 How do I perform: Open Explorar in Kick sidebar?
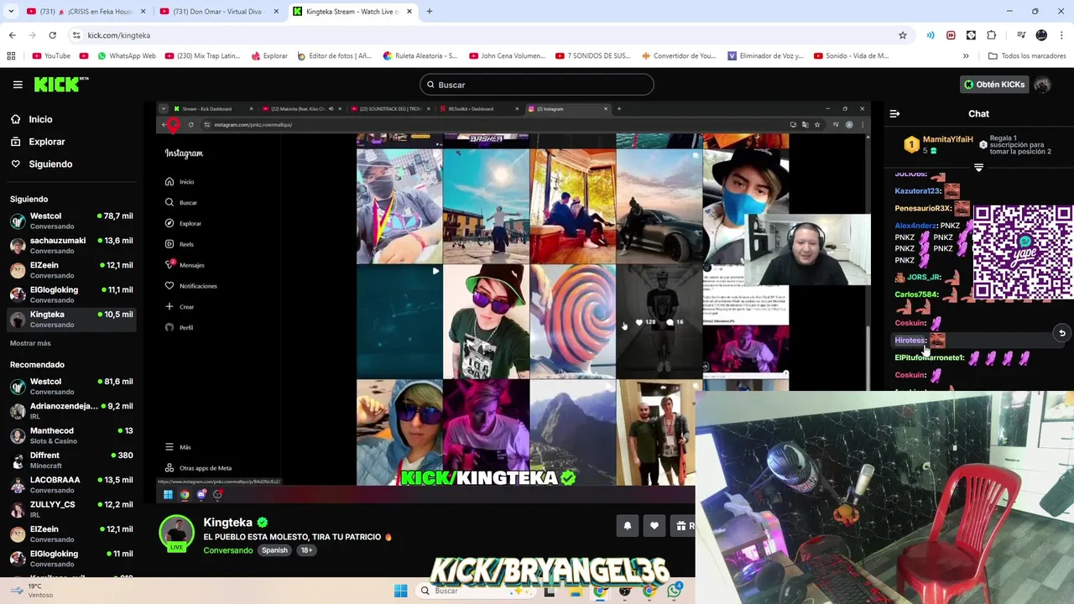coord(47,142)
